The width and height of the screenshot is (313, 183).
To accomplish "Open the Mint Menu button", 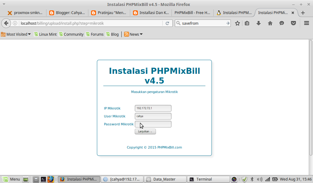I will (11, 179).
